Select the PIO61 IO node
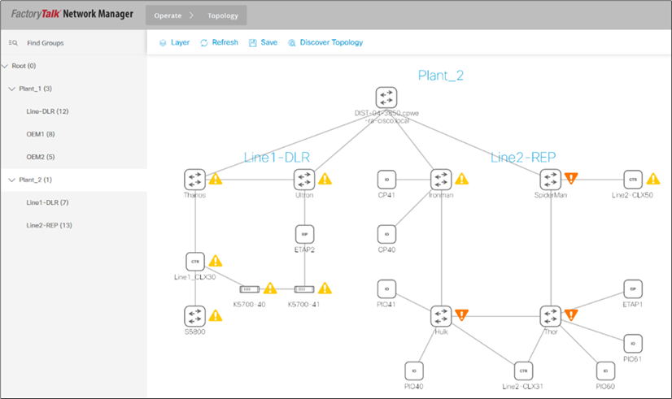The image size is (672, 399). [x=633, y=344]
